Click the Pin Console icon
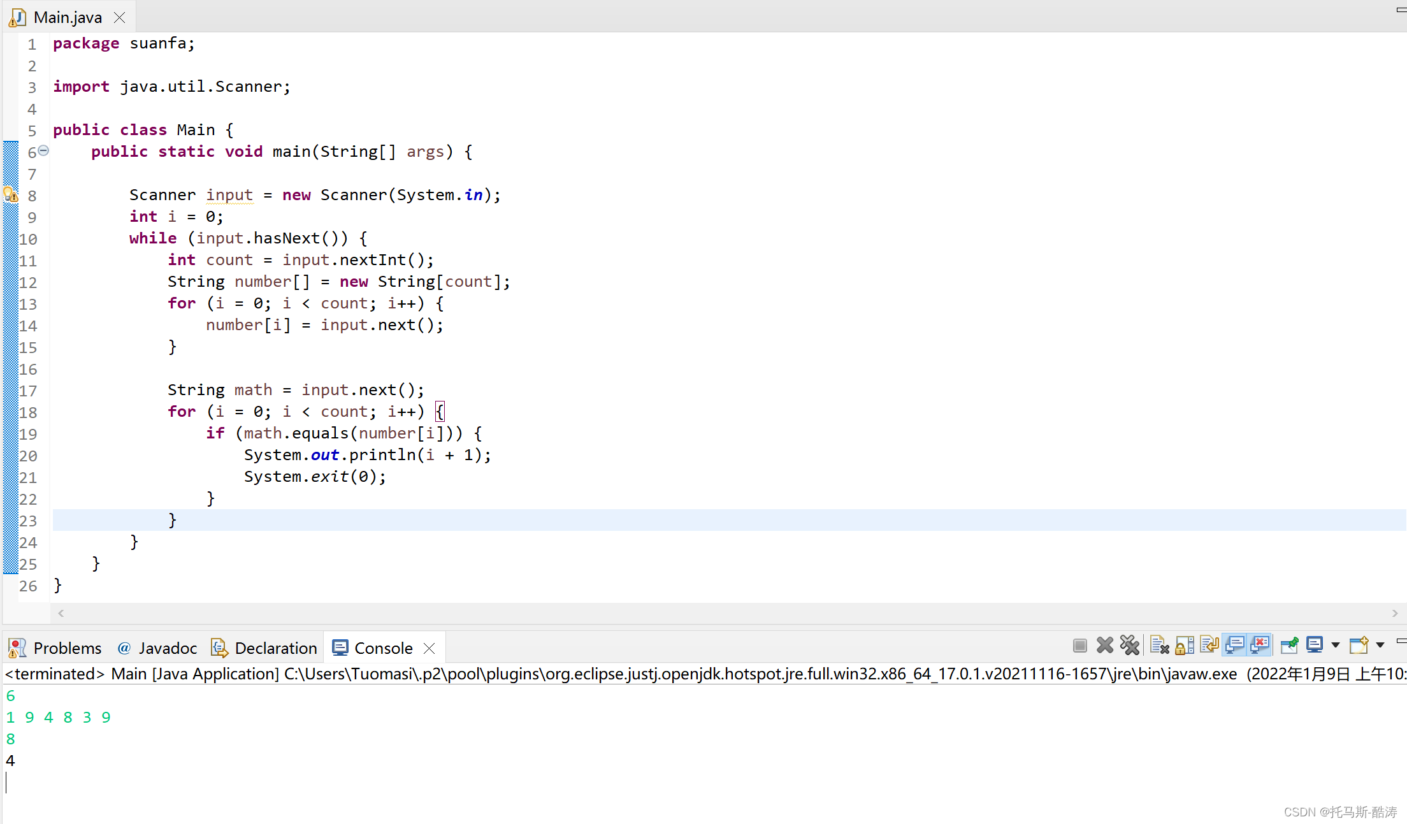The image size is (1407, 824). coord(1289,646)
